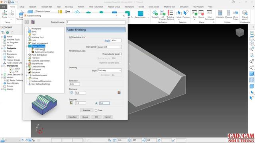
Task: Expand the Active node in Explorer
Action: (2, 37)
